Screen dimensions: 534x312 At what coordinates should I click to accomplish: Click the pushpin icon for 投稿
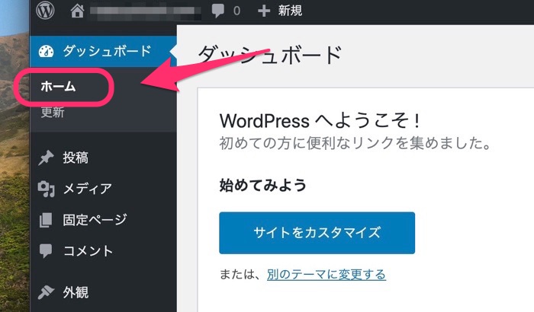pyautogui.click(x=46, y=158)
